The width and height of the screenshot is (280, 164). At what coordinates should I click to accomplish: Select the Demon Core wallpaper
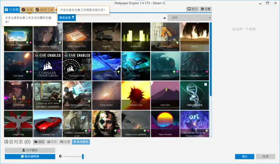(x=136, y=96)
